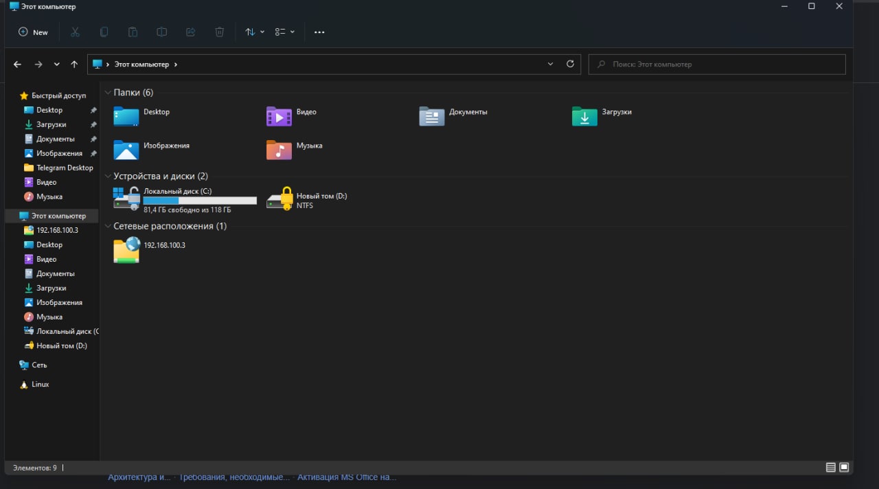Switch to details view via status bar icon
The image size is (879, 489).
pyautogui.click(x=831, y=468)
